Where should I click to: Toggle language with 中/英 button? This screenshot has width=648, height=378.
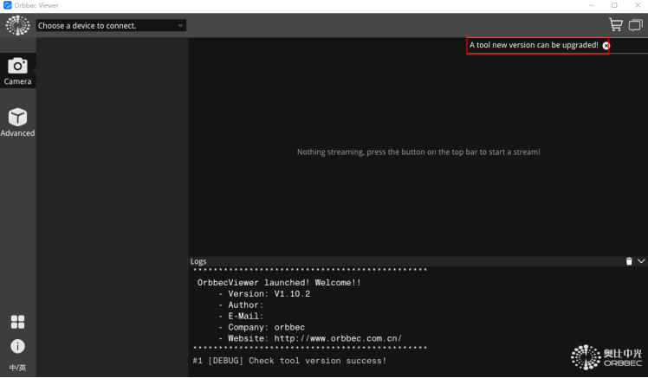pos(17,368)
